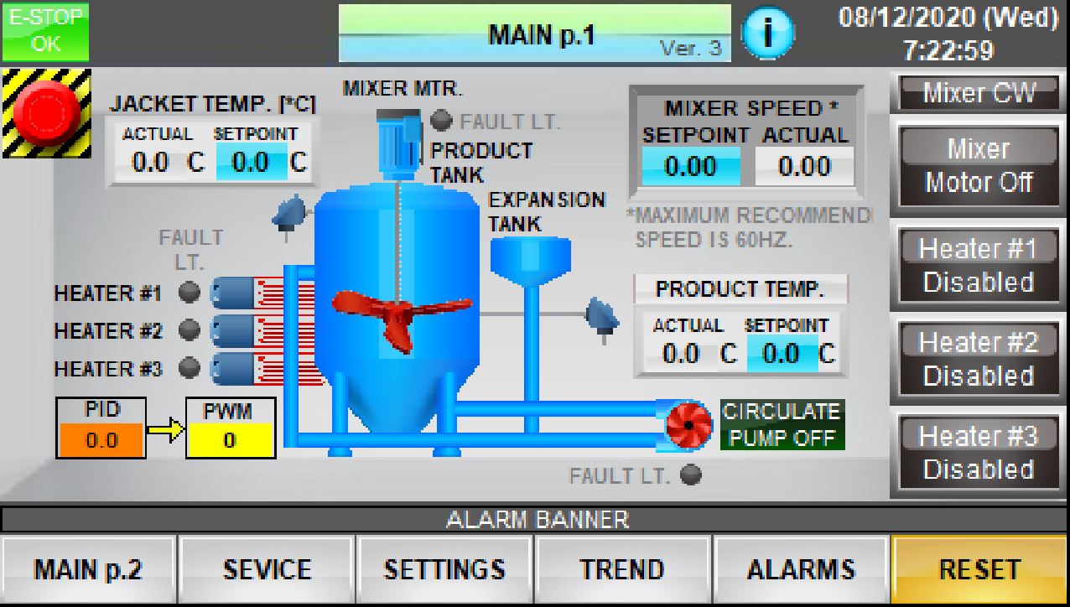Toggle the Heater #2 Disabled button
This screenshot has height=607, width=1070.
coord(978,360)
